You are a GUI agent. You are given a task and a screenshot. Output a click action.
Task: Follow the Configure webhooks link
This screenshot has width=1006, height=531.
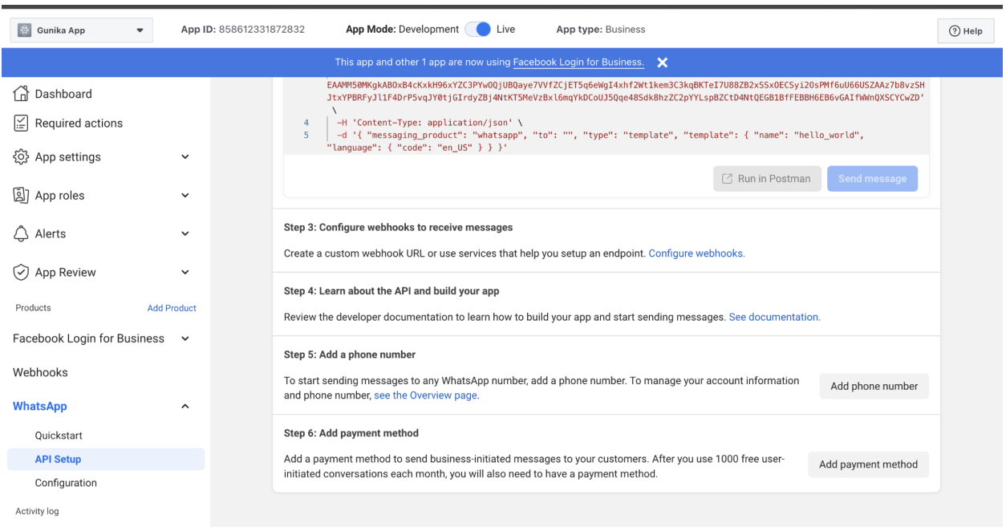(696, 253)
